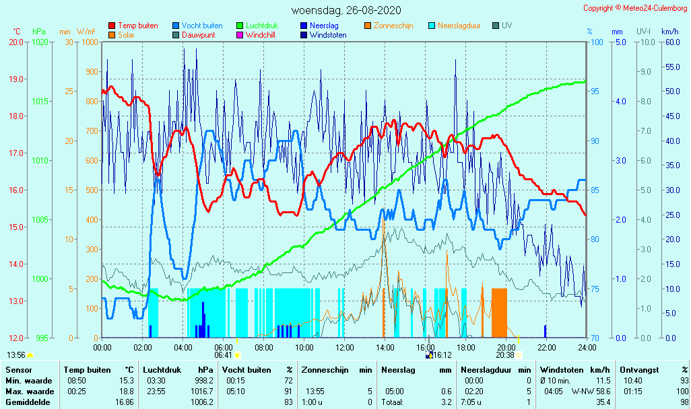Click the magenta Windchill legend square
The width and height of the screenshot is (691, 409).
pos(240,35)
